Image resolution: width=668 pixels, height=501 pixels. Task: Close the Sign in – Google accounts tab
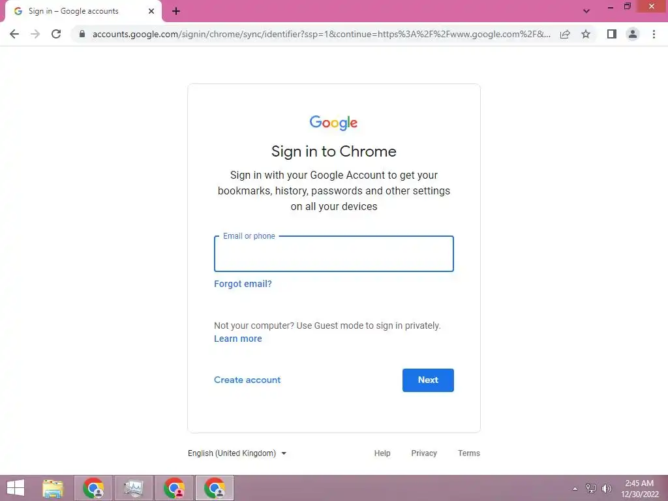coord(151,11)
